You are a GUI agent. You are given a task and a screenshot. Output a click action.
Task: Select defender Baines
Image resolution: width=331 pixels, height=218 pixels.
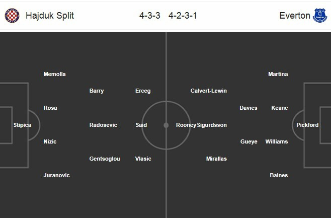click(x=279, y=175)
